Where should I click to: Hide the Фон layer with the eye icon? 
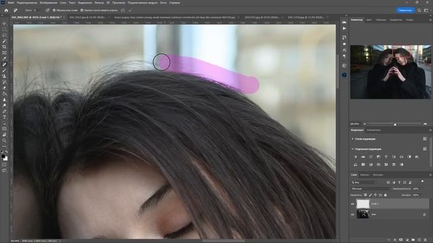(x=352, y=215)
